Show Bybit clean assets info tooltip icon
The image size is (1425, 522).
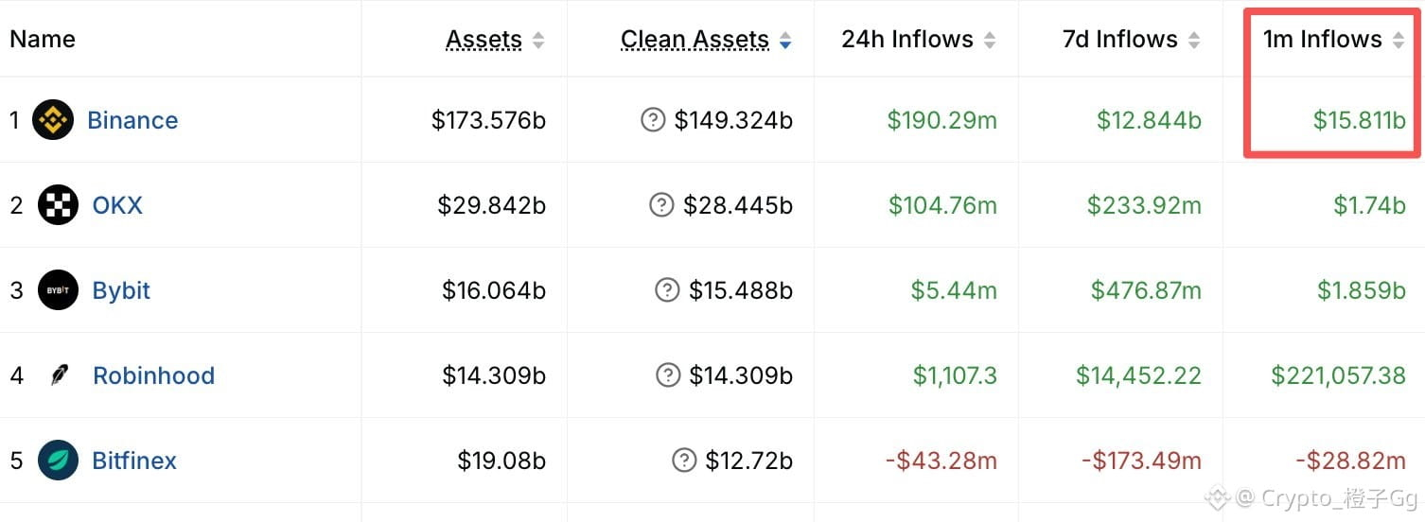pyautogui.click(x=667, y=290)
